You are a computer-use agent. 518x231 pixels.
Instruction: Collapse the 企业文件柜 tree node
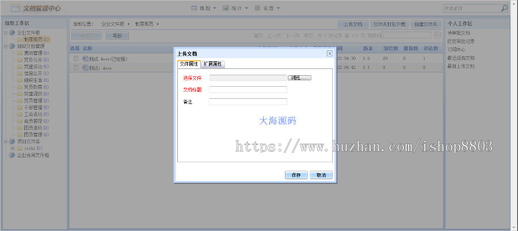coord(6,33)
